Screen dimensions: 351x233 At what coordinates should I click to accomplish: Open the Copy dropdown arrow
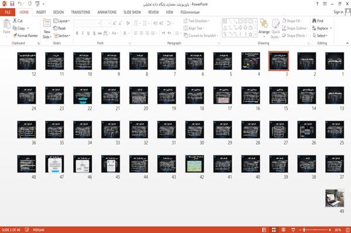[x=28, y=28]
